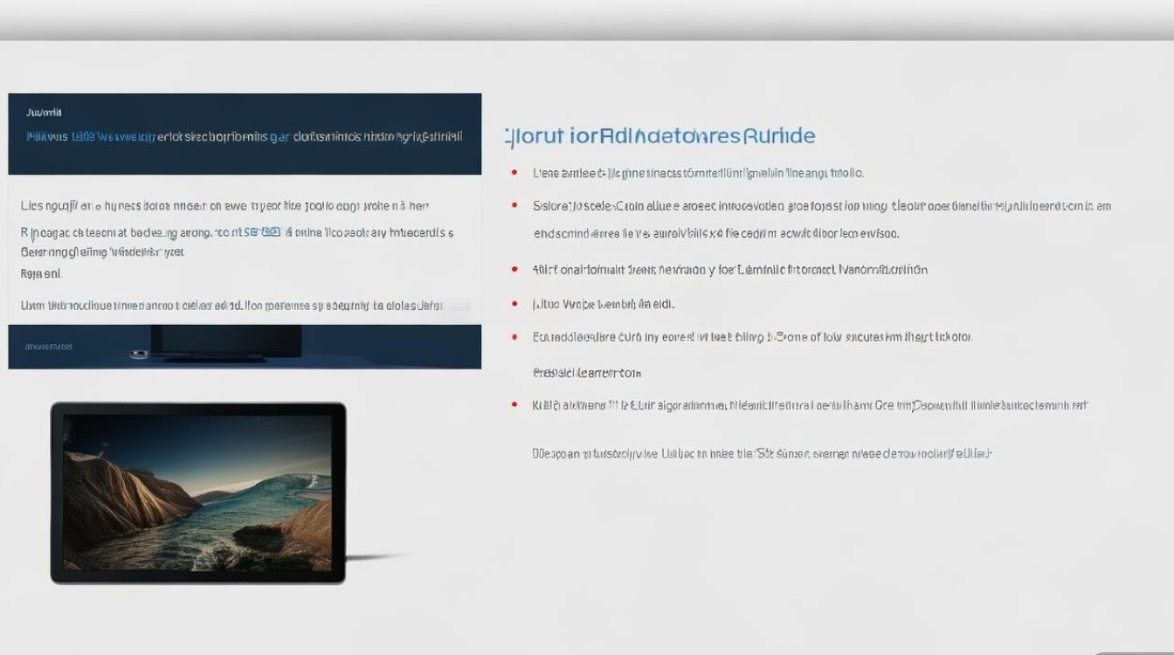This screenshot has width=1174, height=655.
Task: Click the red bullet before "Kliia akweens" line
Action: 514,405
